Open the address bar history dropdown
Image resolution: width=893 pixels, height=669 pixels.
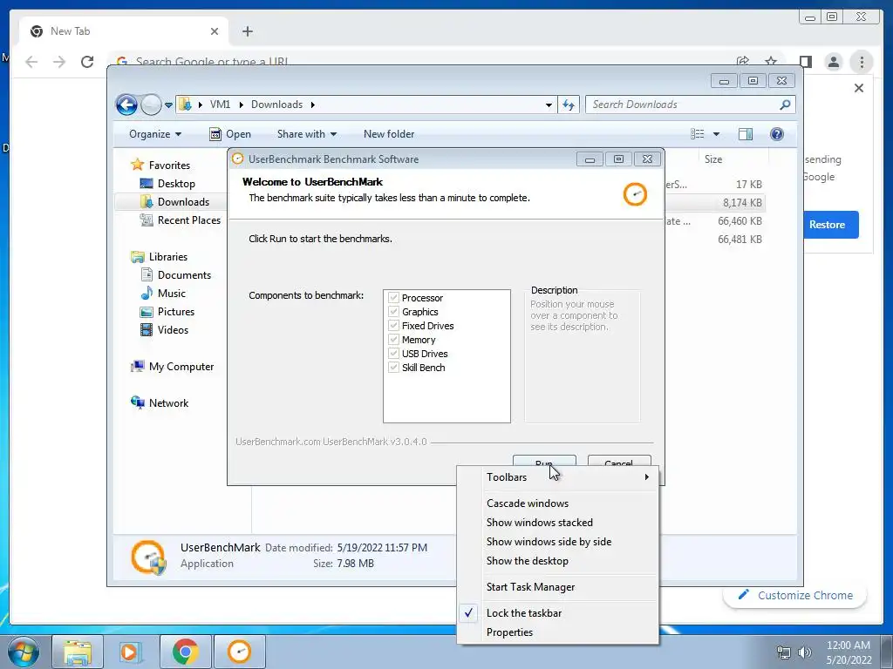[549, 105]
